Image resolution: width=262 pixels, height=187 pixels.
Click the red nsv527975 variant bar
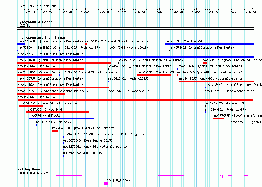tap(57, 112)
